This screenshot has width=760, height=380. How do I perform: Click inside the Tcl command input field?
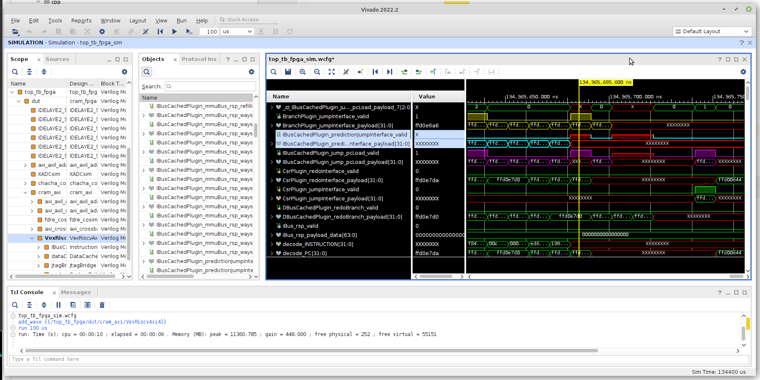pos(166,359)
